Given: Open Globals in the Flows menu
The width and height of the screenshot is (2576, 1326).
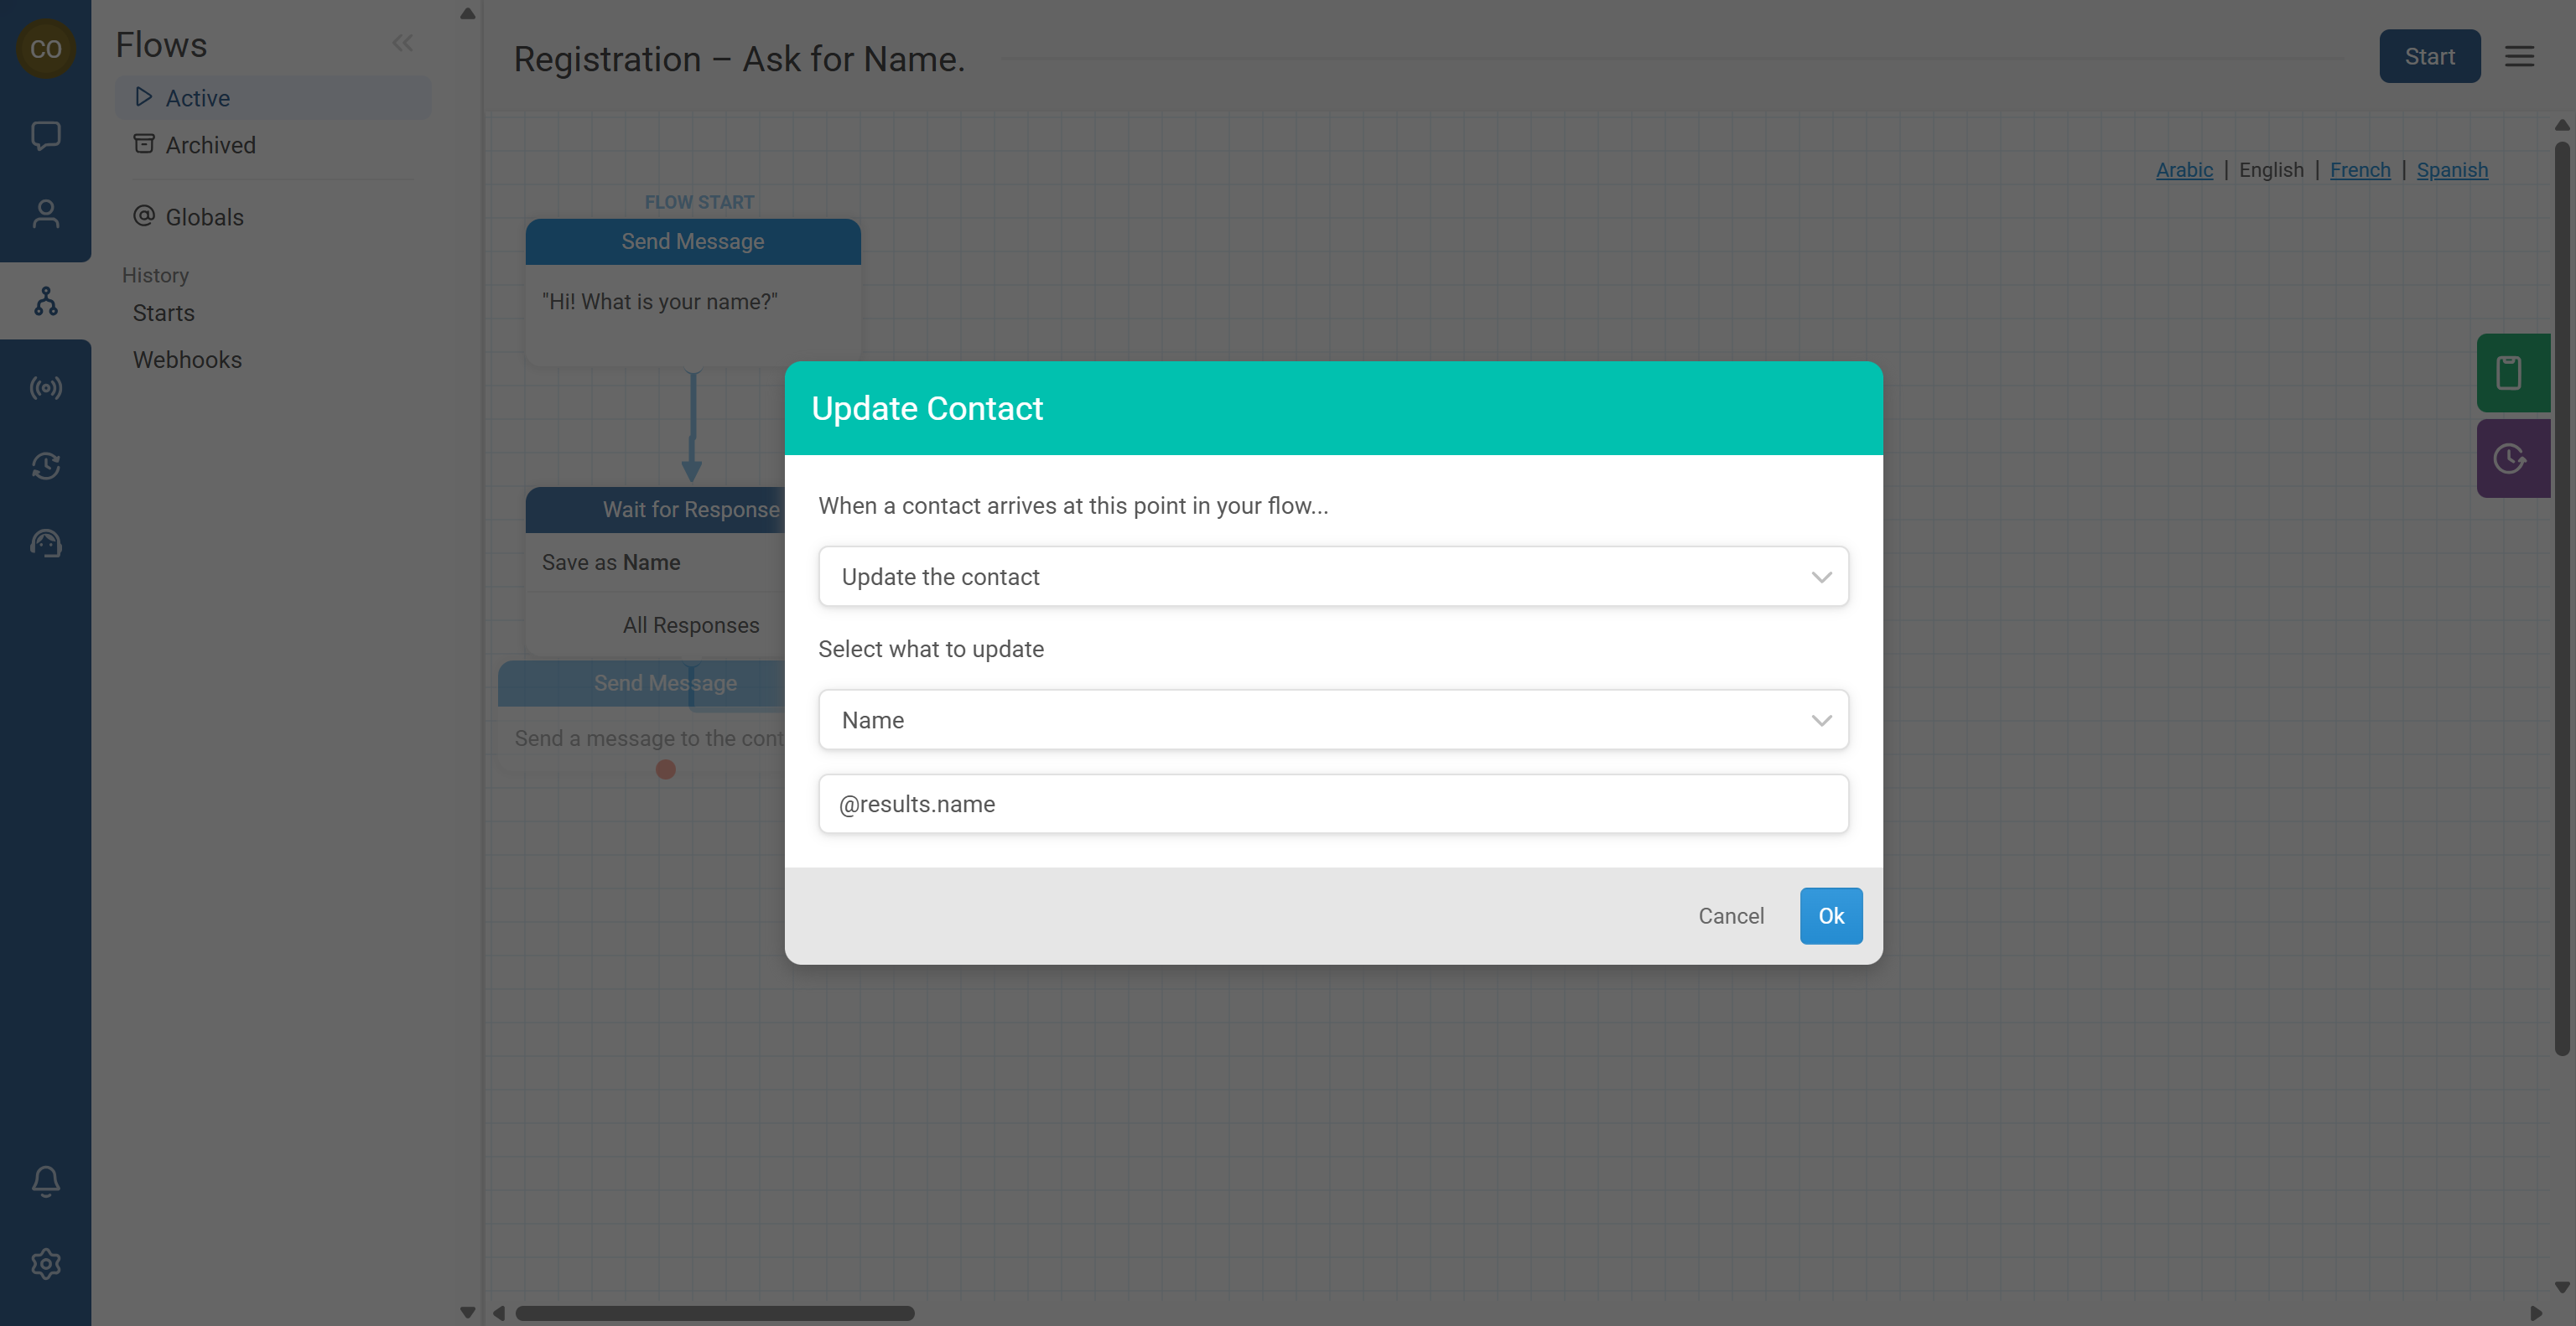Looking at the screenshot, I should pyautogui.click(x=204, y=217).
